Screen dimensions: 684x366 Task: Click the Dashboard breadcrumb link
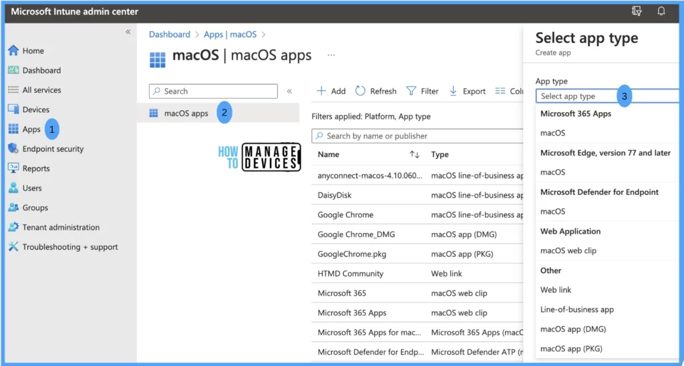[x=169, y=35]
